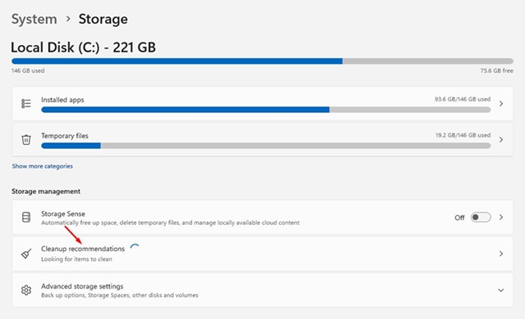Open Cleanup recommendations via its right chevron
The height and width of the screenshot is (319, 525).
tap(501, 254)
